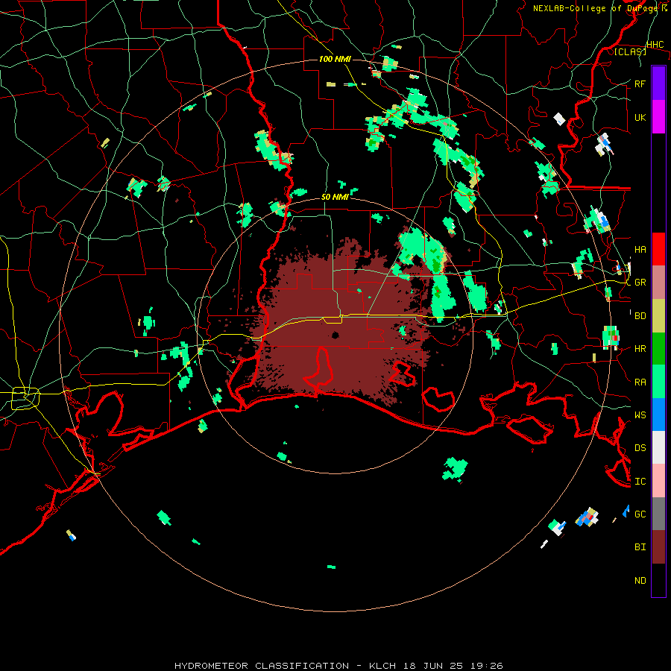Click the 'NEXLAB-College of DuPage' credit text
671x671 pixels.
[596, 8]
